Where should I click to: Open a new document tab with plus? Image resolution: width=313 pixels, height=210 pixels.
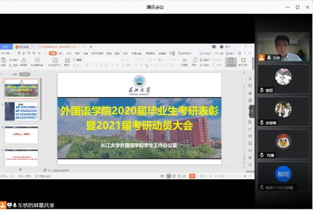click(91, 47)
